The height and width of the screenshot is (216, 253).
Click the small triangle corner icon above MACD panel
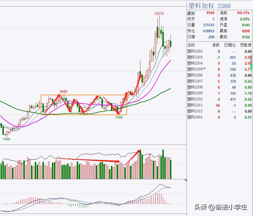pyautogui.click(x=185, y=180)
